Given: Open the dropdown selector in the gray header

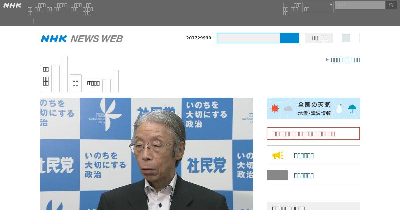Looking at the screenshot, I should click(x=318, y=7).
